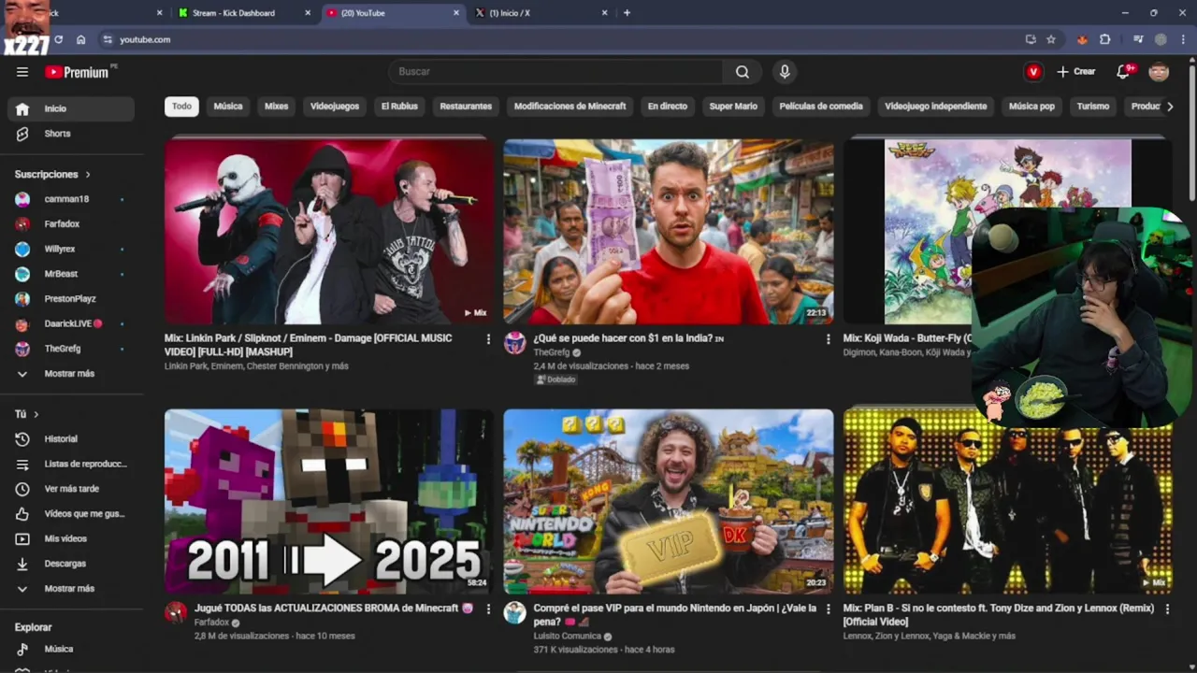Viewport: 1197px width, 673px height.
Task: Open Música under Explorar
Action: point(71,649)
